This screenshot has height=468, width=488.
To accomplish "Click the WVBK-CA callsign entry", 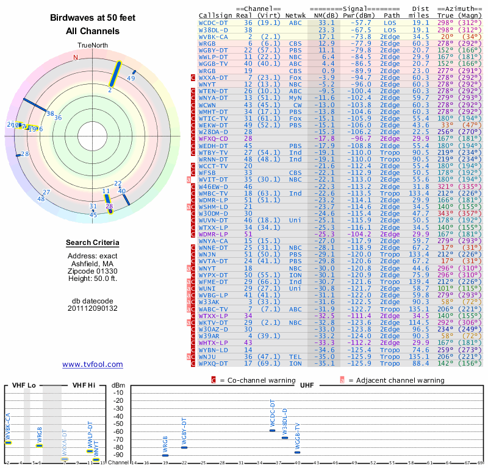I will [x=213, y=36].
